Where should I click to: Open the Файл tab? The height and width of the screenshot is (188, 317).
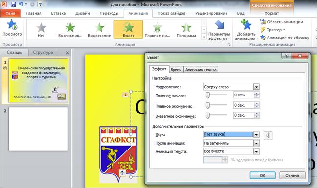coord(10,13)
